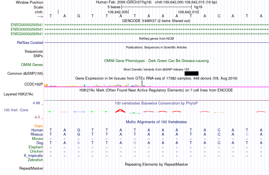
Task: Click the Window Position track label
Action: coord(29,2)
